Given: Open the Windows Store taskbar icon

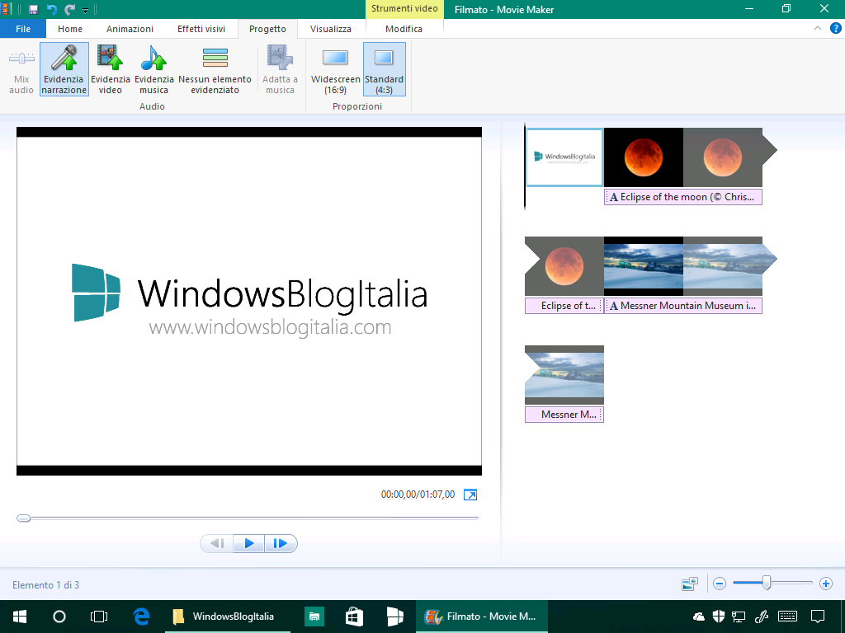Looking at the screenshot, I should pyautogui.click(x=354, y=617).
